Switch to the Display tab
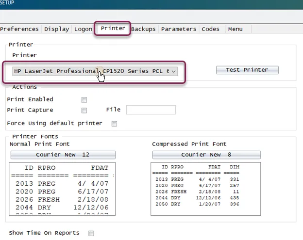Image resolution: width=303 pixels, height=240 pixels. point(56,29)
